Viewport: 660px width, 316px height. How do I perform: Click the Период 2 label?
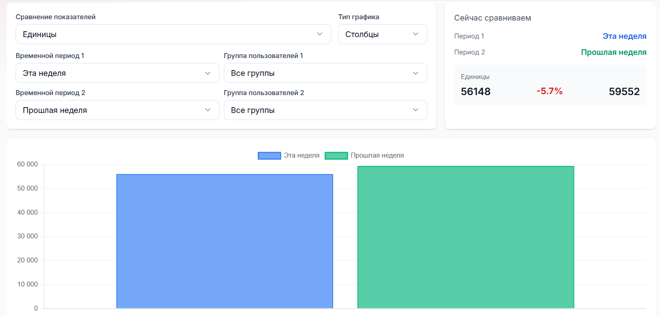coord(470,52)
